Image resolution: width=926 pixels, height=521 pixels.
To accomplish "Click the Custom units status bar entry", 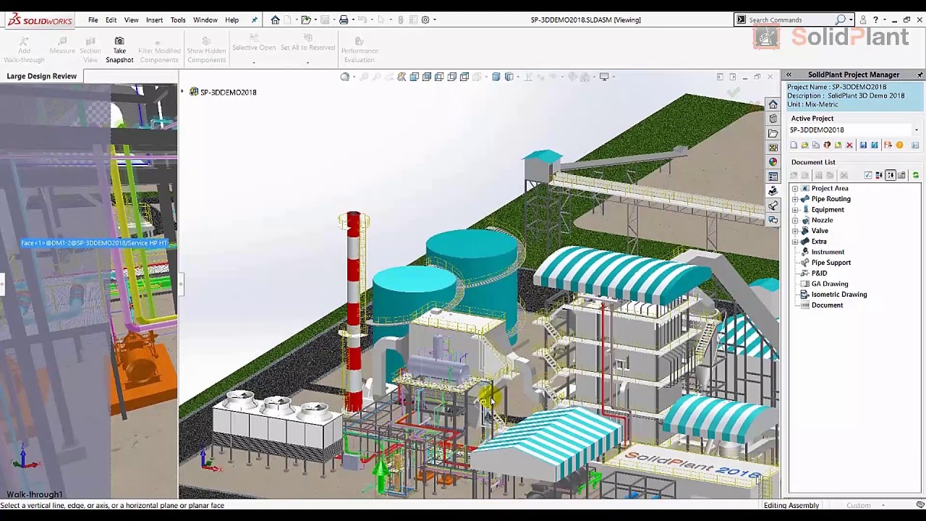I will tap(859, 505).
